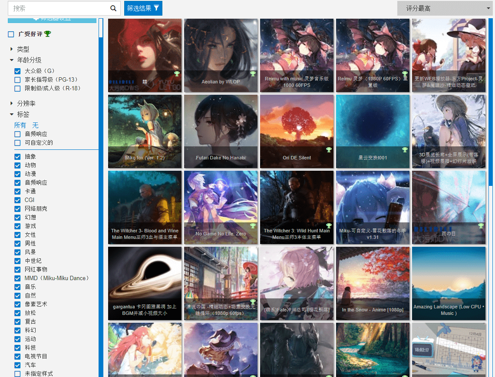Click the magnifier search icon
This screenshot has width=495, height=377.
click(113, 8)
